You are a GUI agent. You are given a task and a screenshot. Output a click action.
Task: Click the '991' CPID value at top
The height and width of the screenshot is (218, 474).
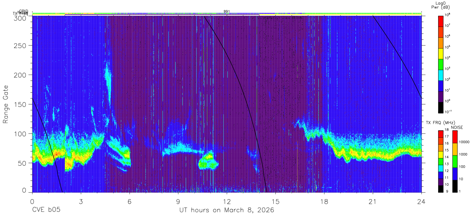[227, 11]
